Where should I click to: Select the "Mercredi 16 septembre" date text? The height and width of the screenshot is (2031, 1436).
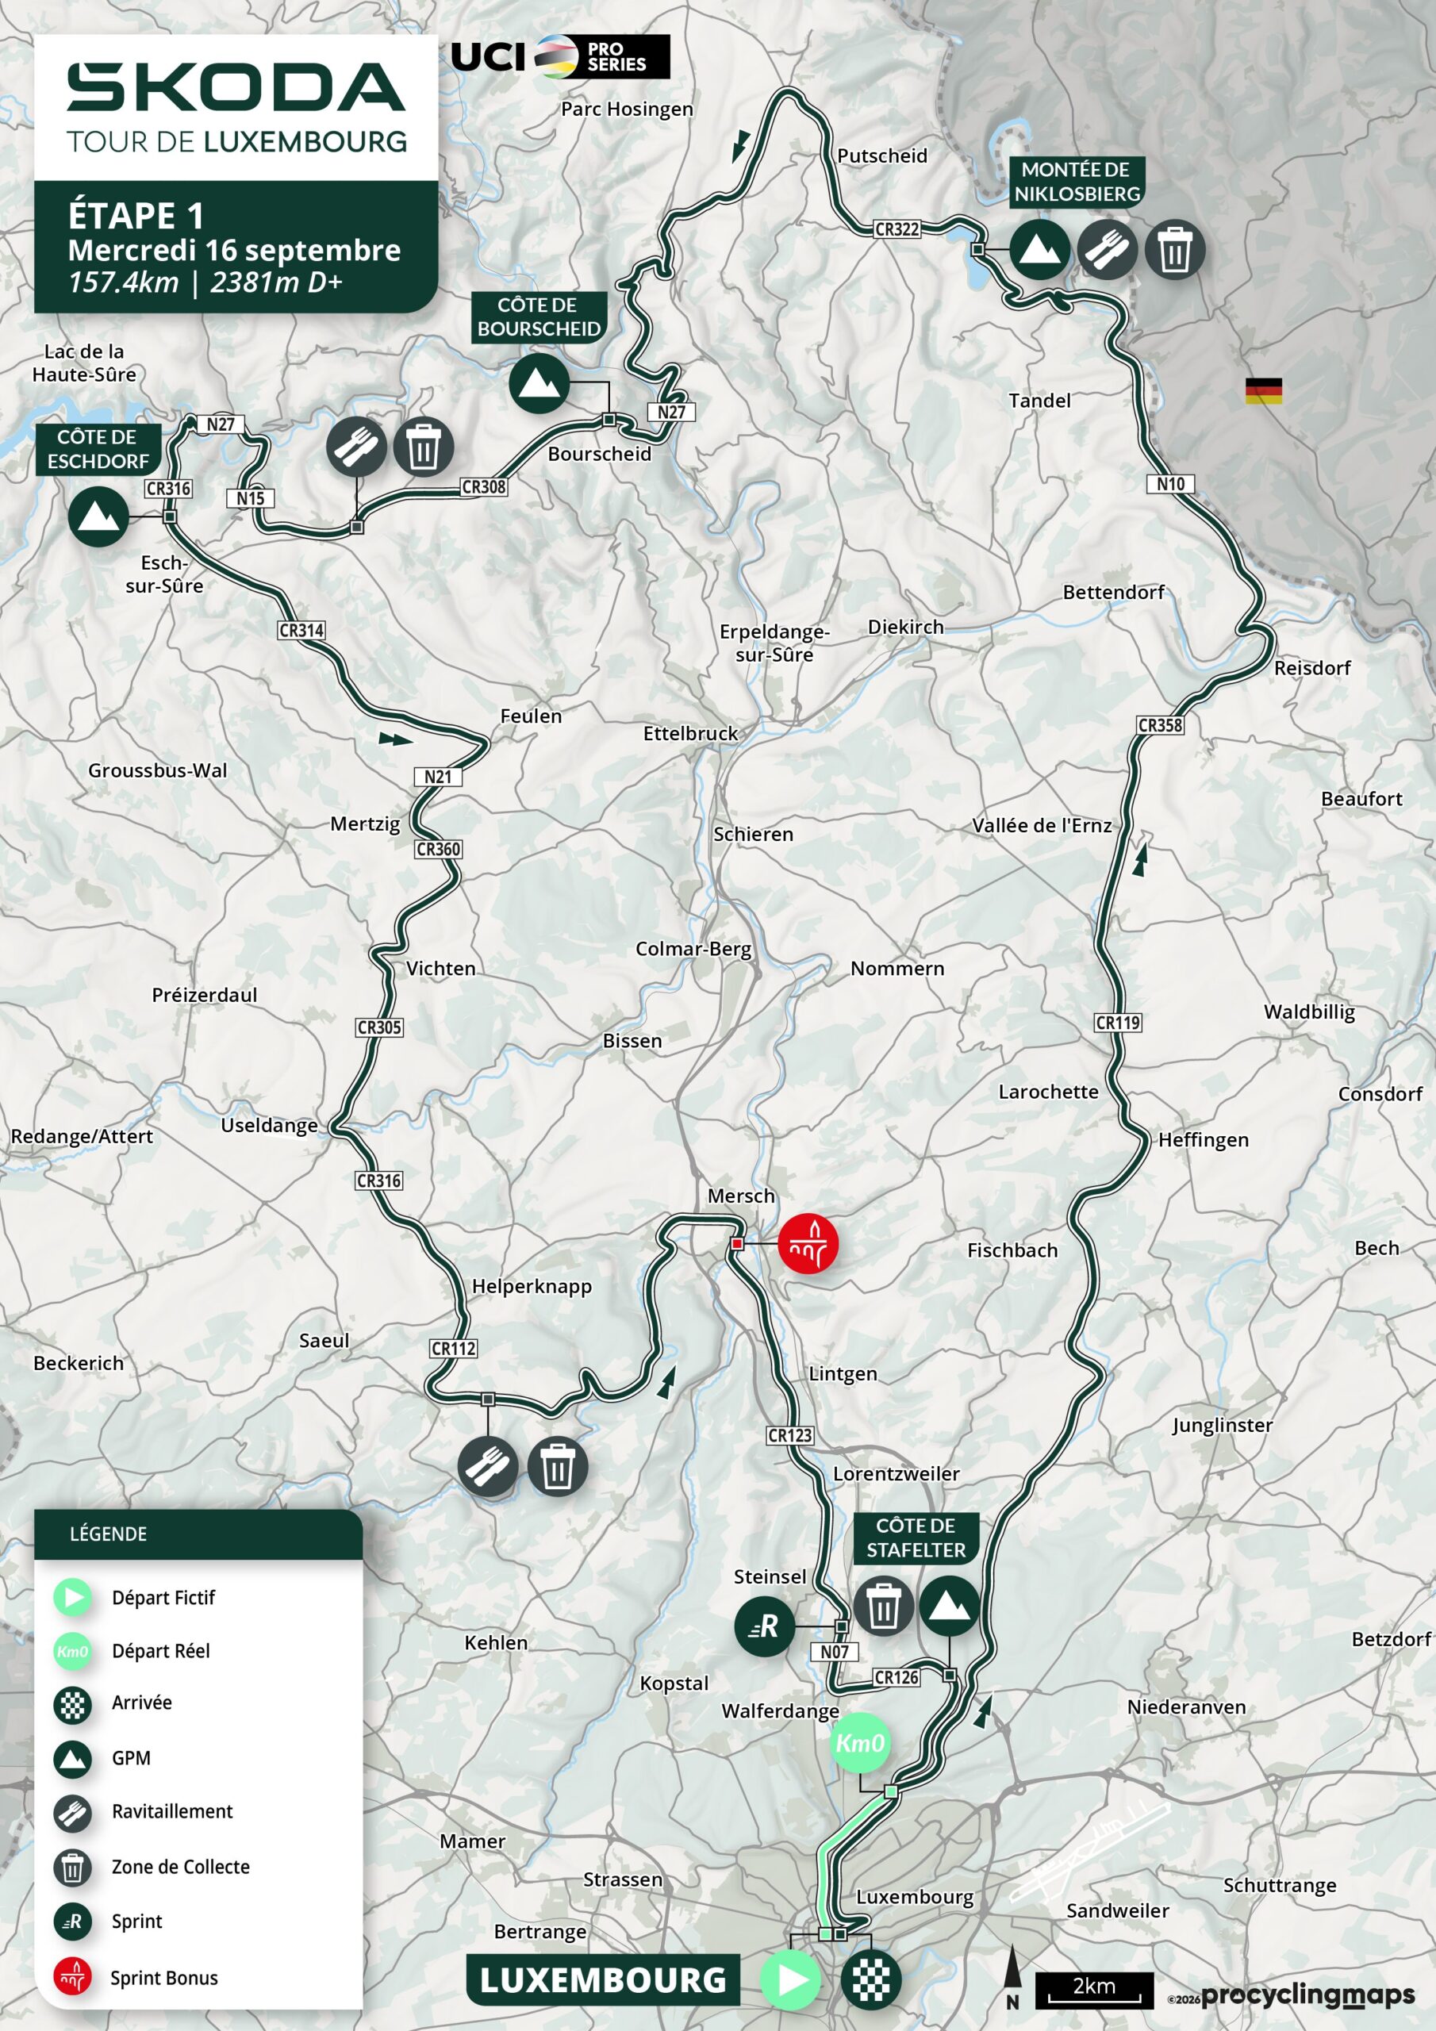click(x=235, y=251)
